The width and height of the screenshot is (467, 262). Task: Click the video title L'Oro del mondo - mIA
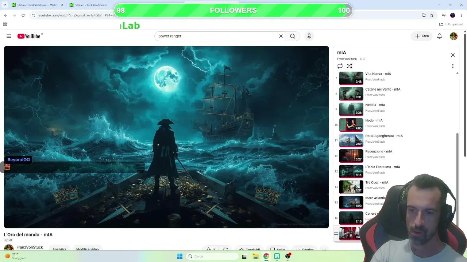[28, 235]
